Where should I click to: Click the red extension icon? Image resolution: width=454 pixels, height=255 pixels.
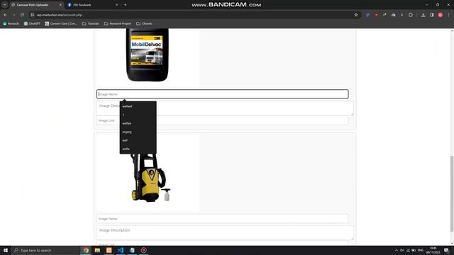pos(376,15)
